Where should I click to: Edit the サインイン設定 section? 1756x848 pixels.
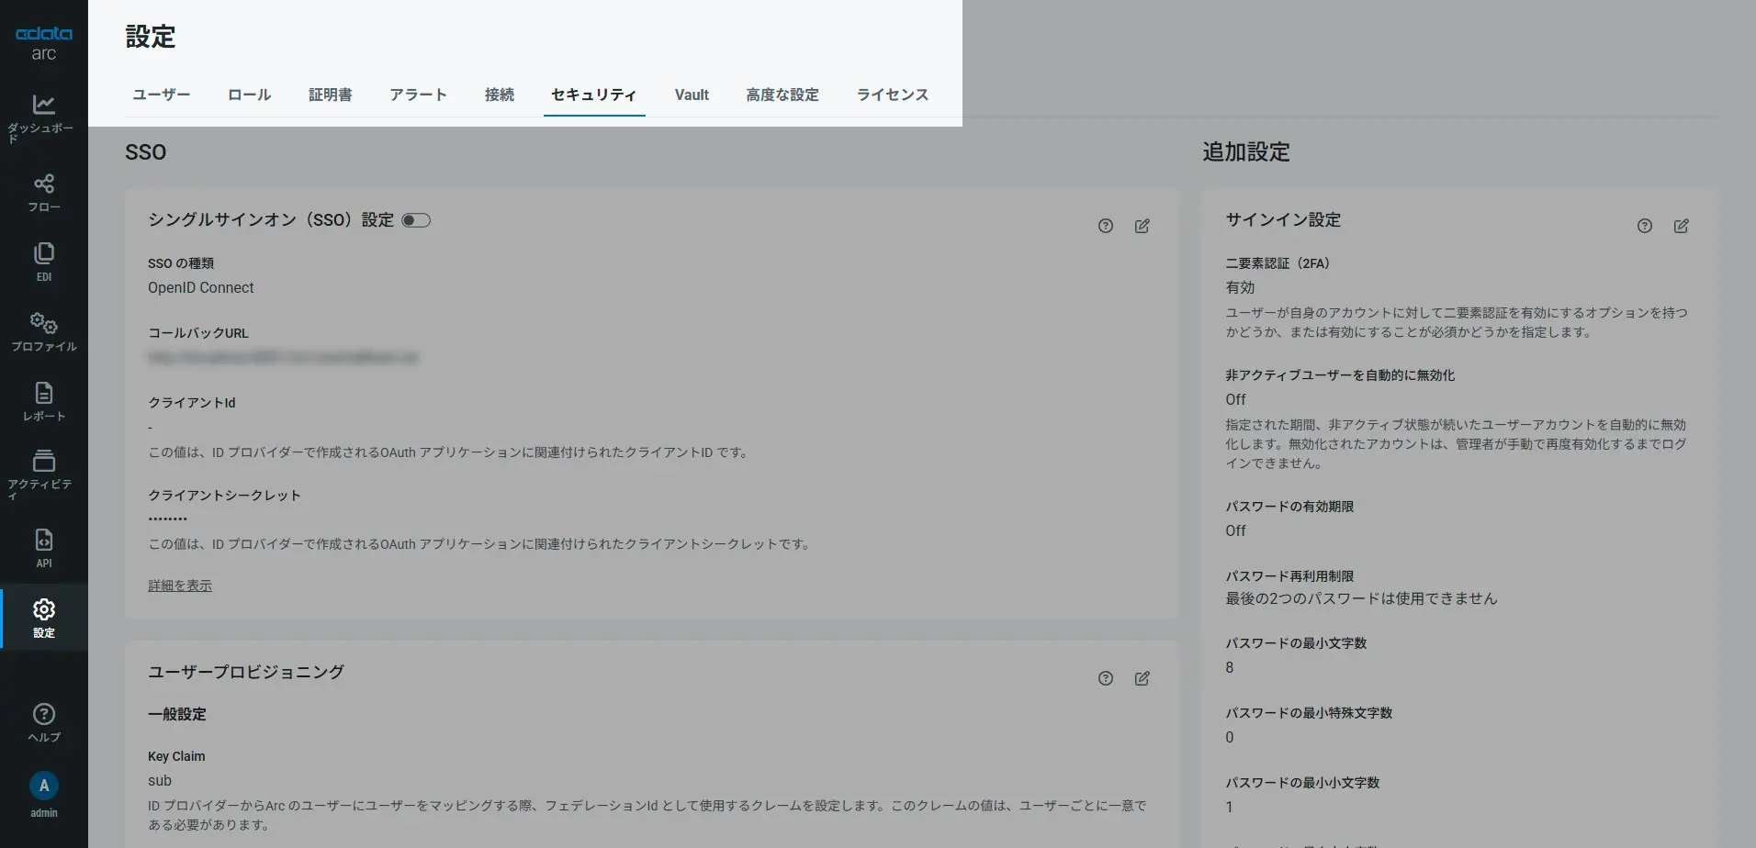tap(1682, 226)
